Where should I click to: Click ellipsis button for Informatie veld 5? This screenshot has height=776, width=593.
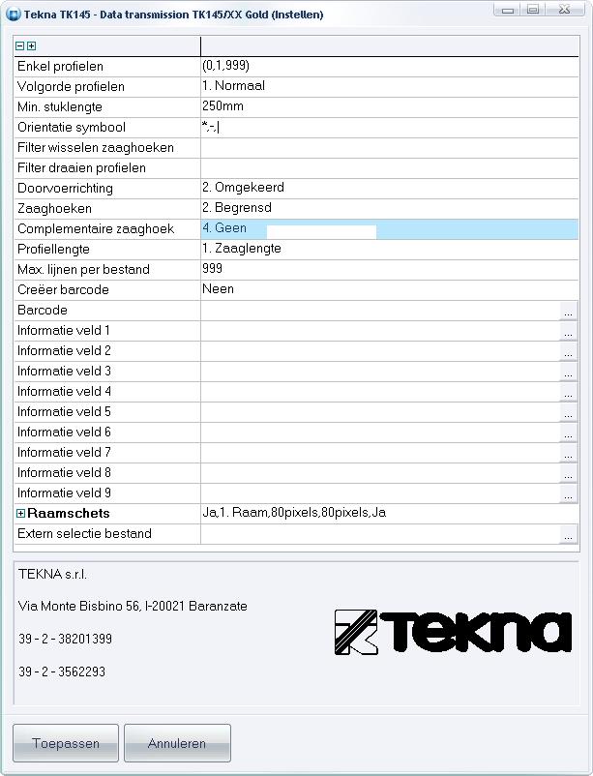[x=568, y=412]
